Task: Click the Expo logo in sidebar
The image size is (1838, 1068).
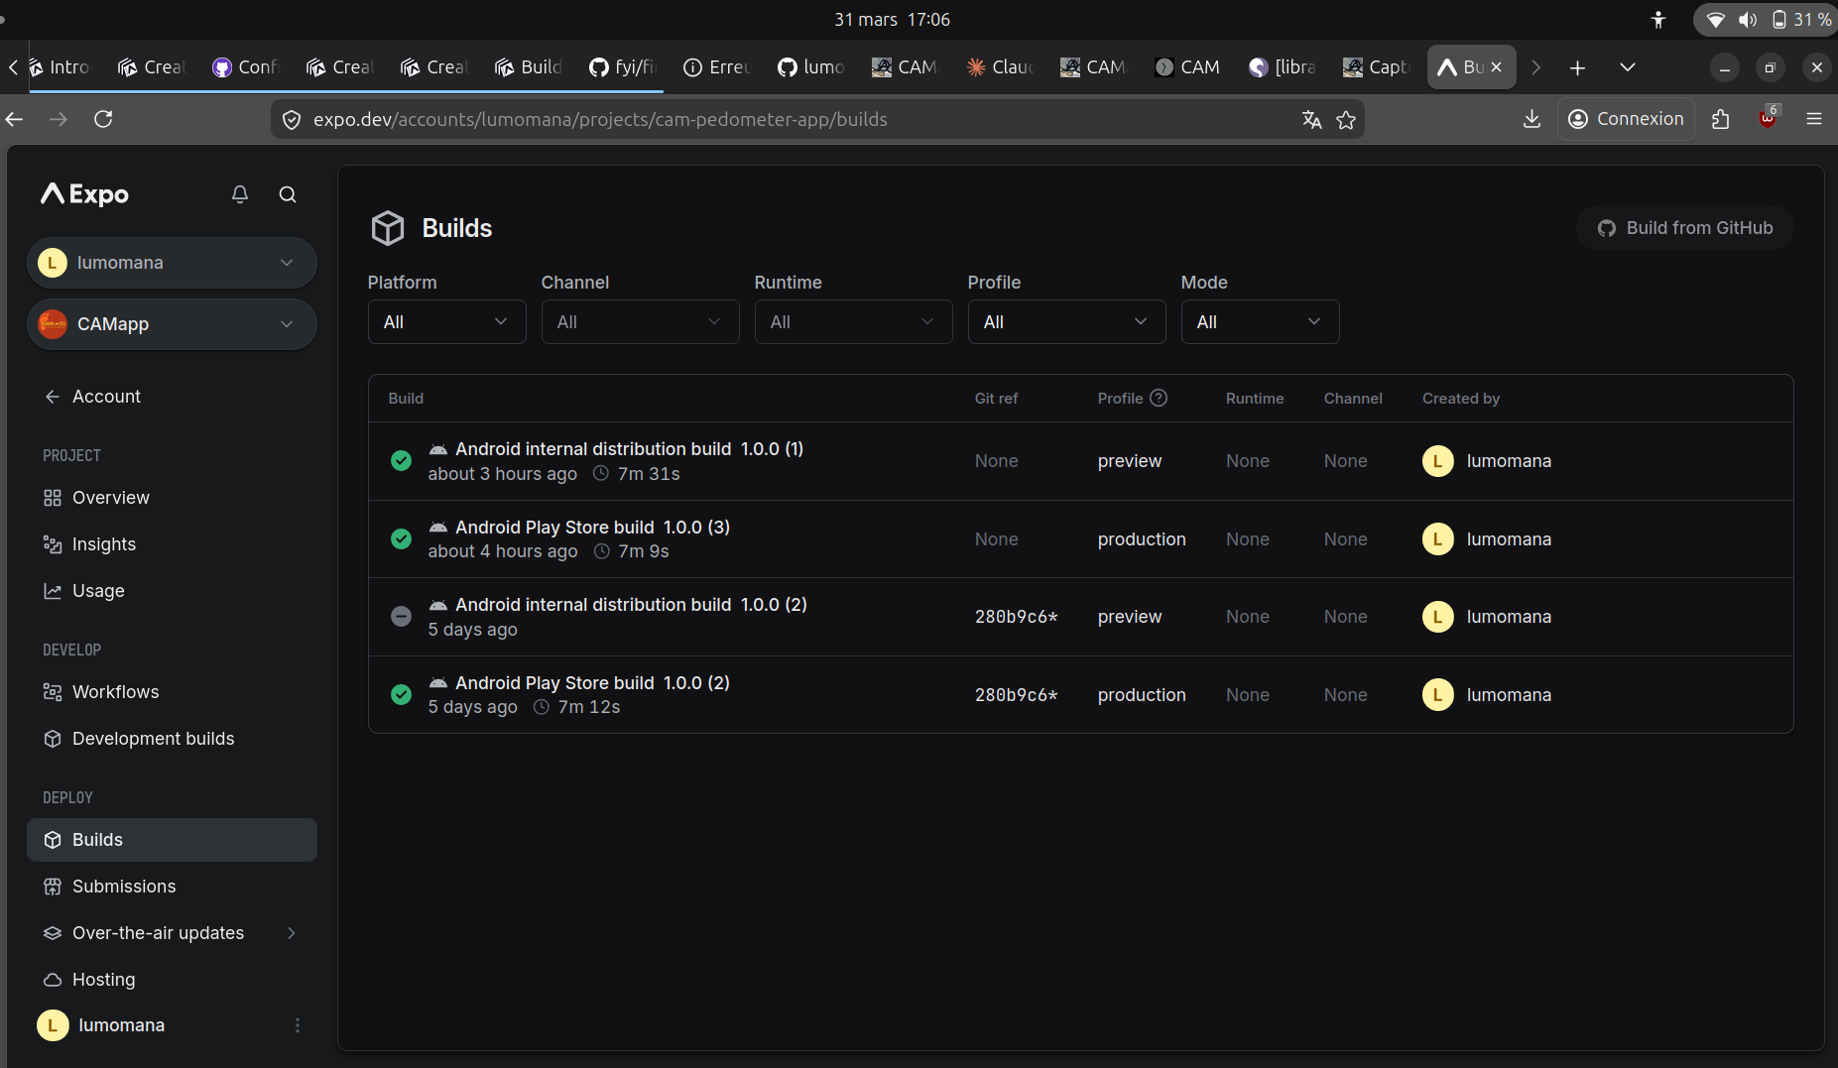Action: tap(85, 194)
